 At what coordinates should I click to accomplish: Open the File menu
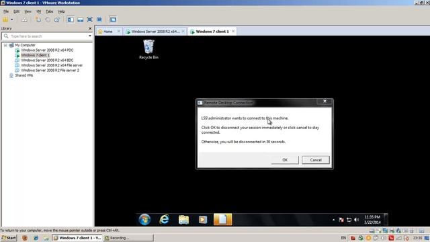6,11
